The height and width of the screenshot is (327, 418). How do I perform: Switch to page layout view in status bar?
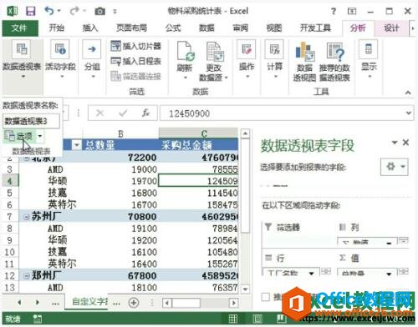tap(257, 319)
